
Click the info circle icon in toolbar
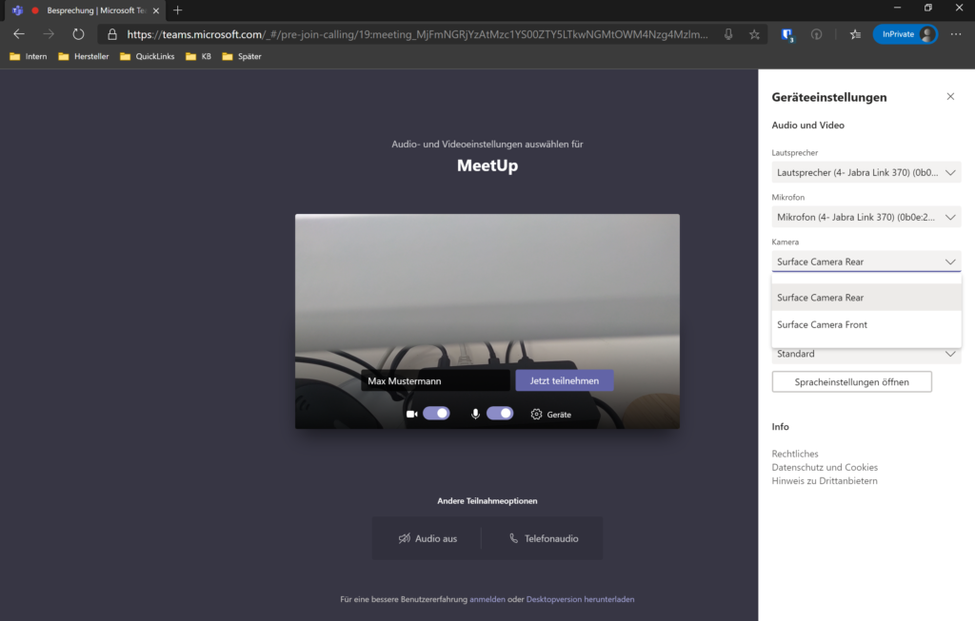[x=816, y=35]
